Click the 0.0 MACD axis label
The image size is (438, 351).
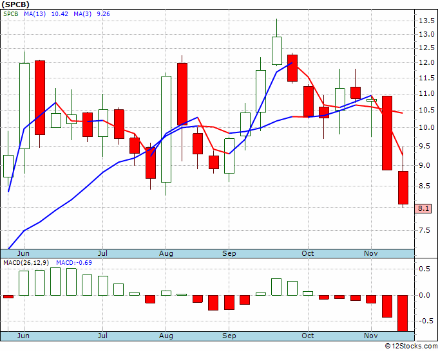click(424, 295)
